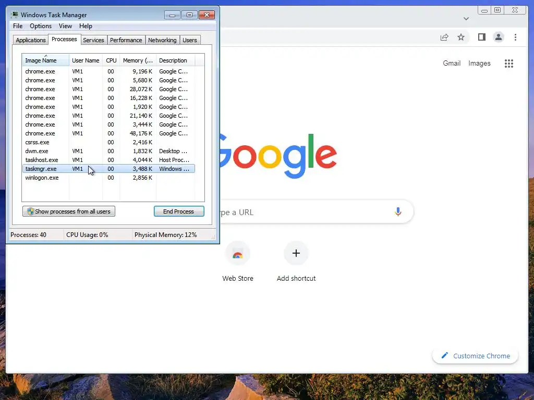Select the csrss.exe process row
This screenshot has width=534, height=400.
tap(108, 142)
